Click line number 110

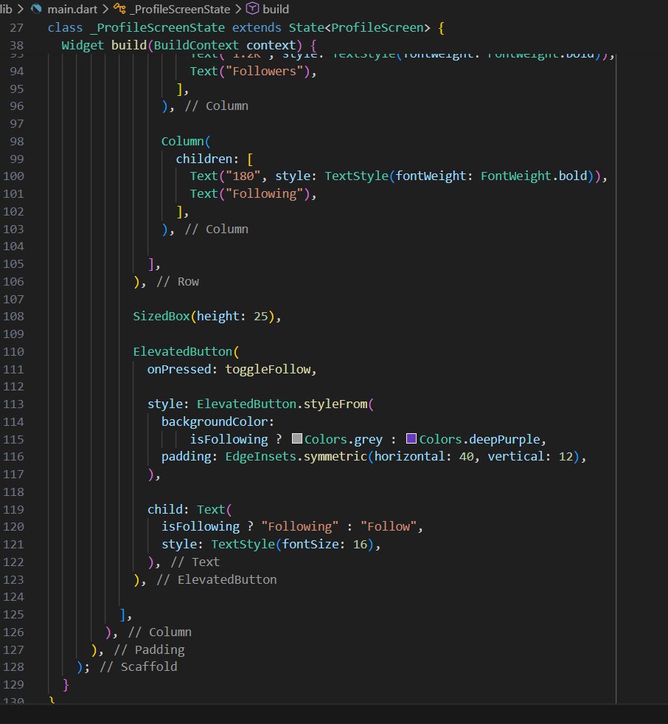[x=13, y=352]
